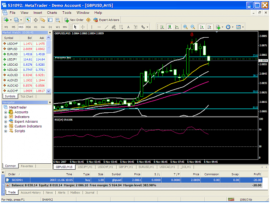Expand the Expert Advisors tree node
This screenshot has height=203, width=270.
(x=6, y=121)
